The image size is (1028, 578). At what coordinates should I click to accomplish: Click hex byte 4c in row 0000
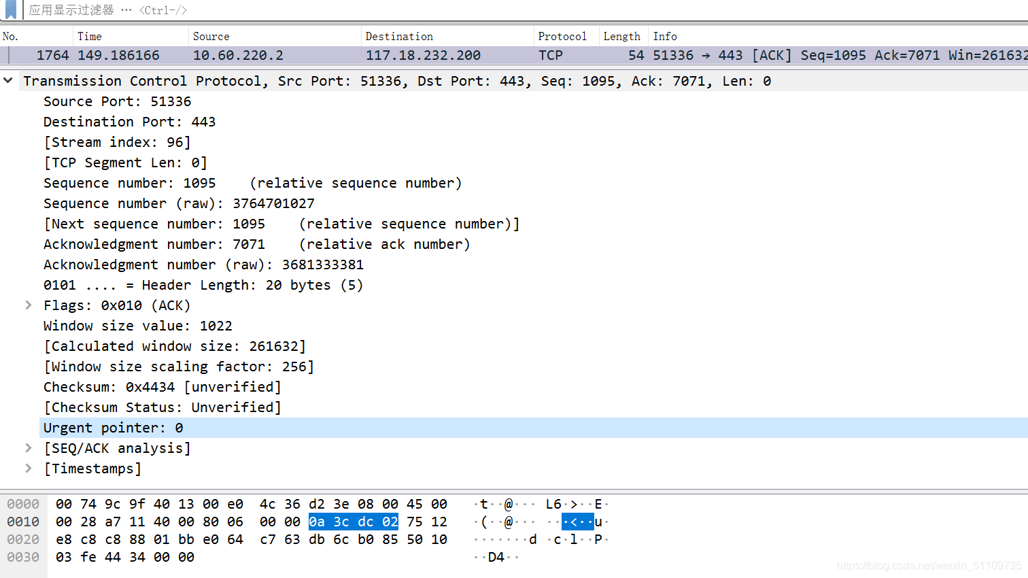click(x=267, y=504)
